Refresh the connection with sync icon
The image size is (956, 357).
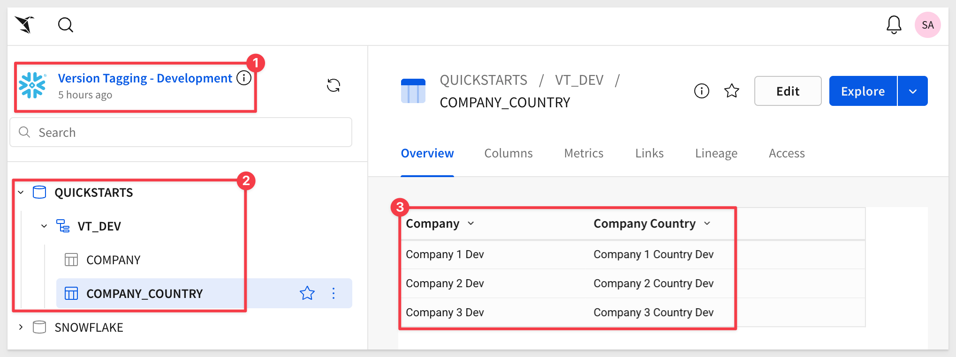(334, 85)
